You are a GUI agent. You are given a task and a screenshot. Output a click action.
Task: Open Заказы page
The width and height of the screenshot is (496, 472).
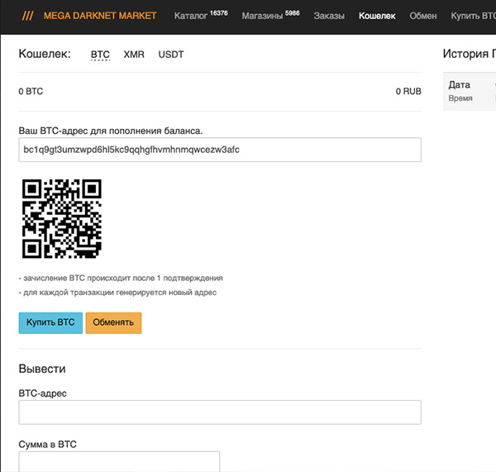pos(329,16)
